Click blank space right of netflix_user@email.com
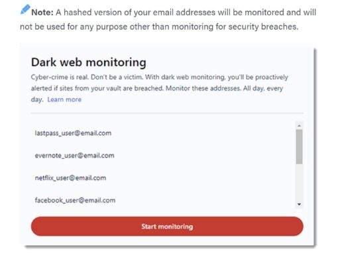338x253 pixels. 200,178
